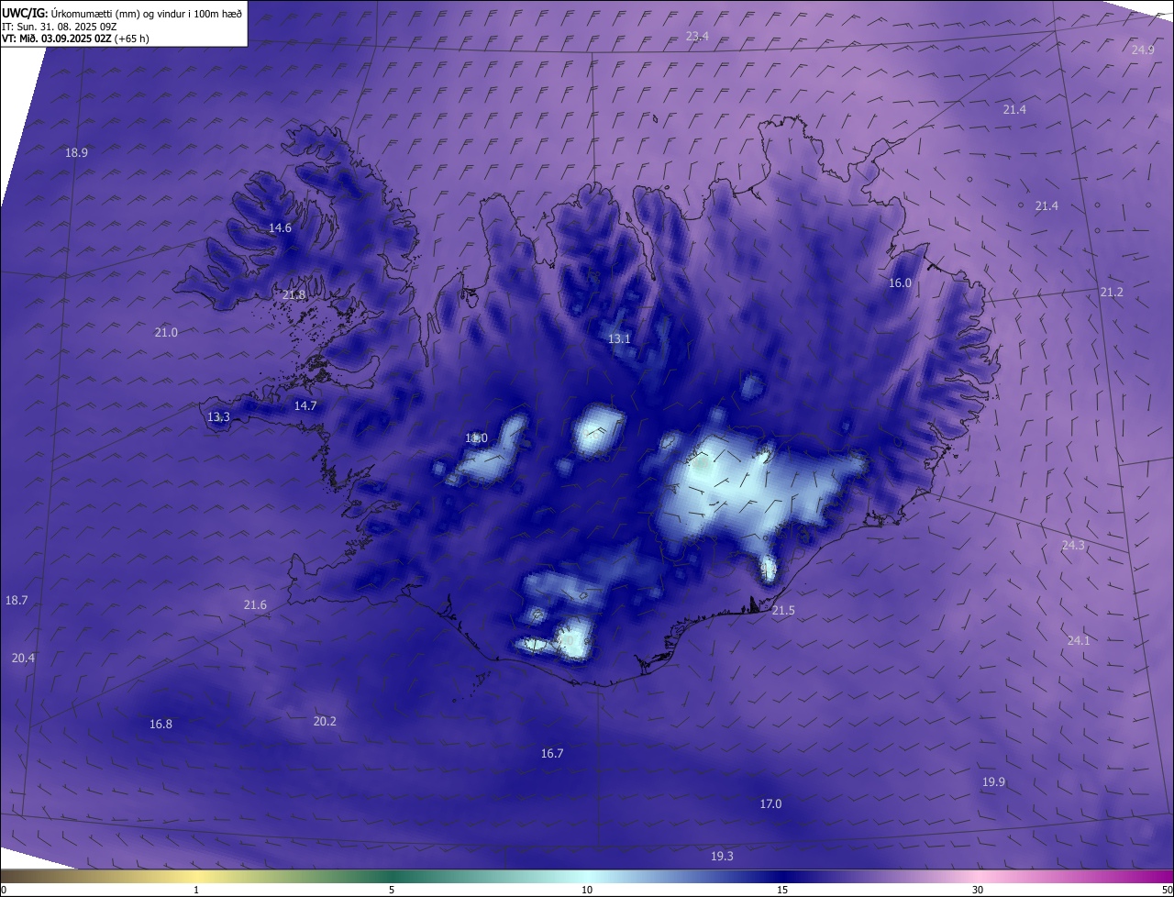The width and height of the screenshot is (1174, 897).
Task: Click the 21.5 value label
Action: (783, 610)
